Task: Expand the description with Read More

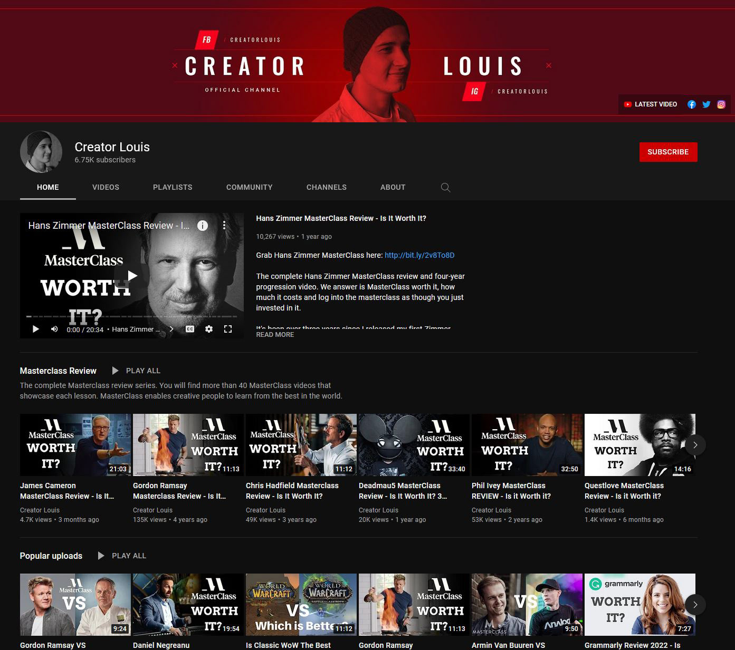Action: click(275, 335)
